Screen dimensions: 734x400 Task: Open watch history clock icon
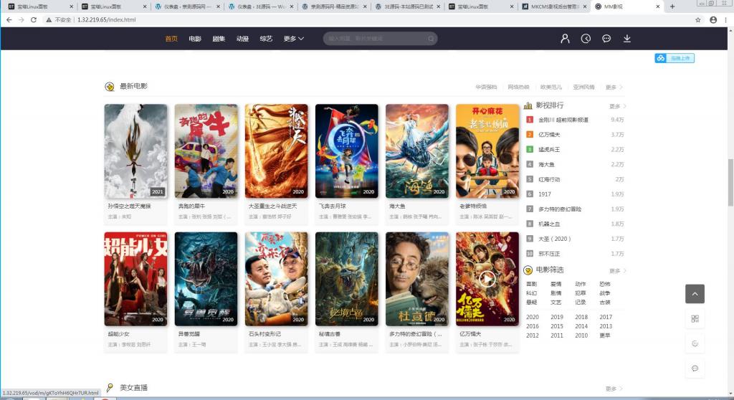(x=586, y=39)
